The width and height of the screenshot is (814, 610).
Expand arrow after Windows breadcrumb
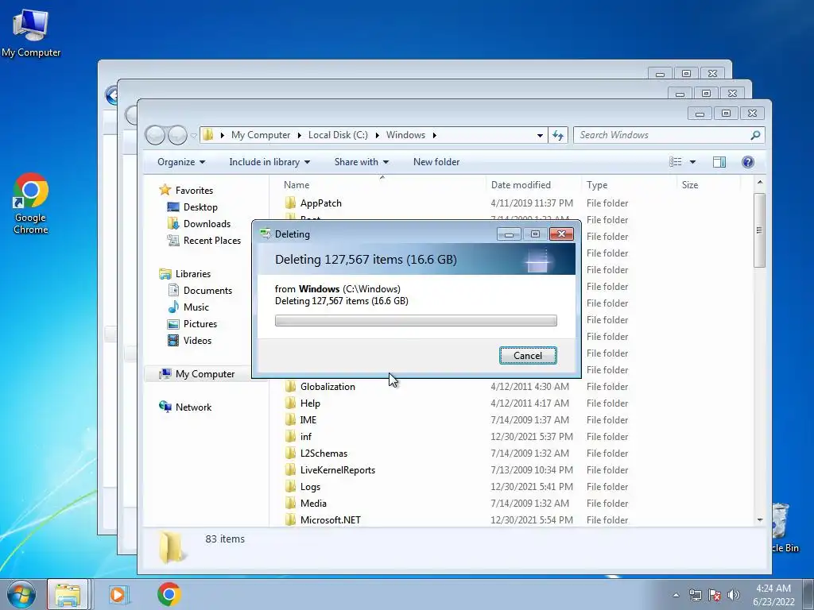point(435,135)
